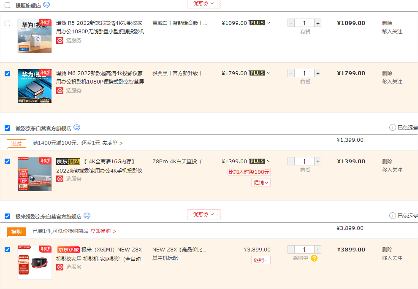Select the 璟甄旗舰店 store checkbox
Image resolution: width=418 pixels, height=289 pixels.
click(x=8, y=5)
